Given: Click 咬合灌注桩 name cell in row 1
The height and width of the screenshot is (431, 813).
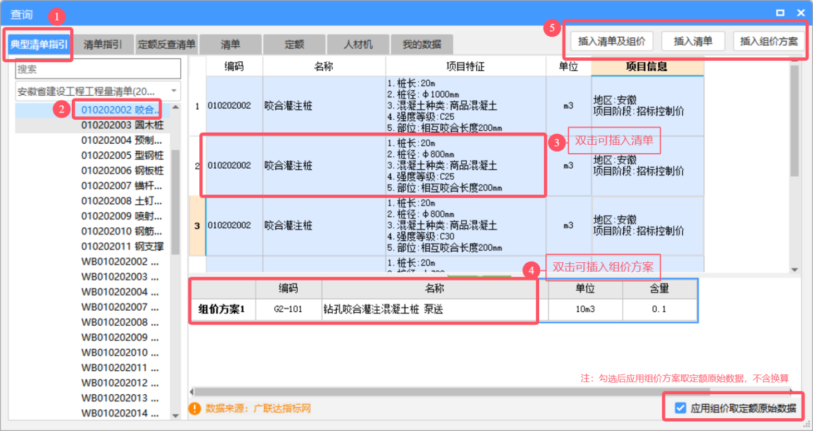Looking at the screenshot, I should pyautogui.click(x=324, y=106).
